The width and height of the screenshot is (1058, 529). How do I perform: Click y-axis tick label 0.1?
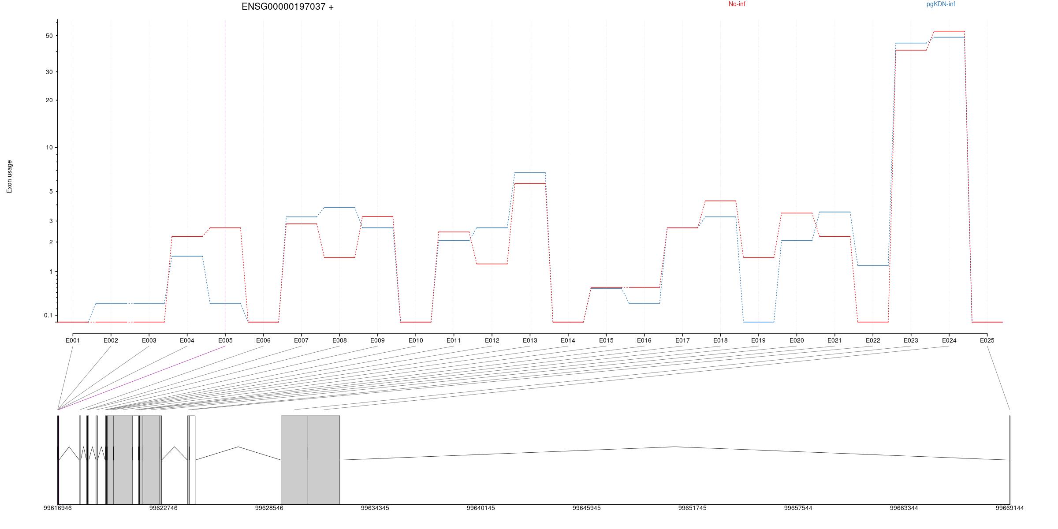pyautogui.click(x=48, y=315)
